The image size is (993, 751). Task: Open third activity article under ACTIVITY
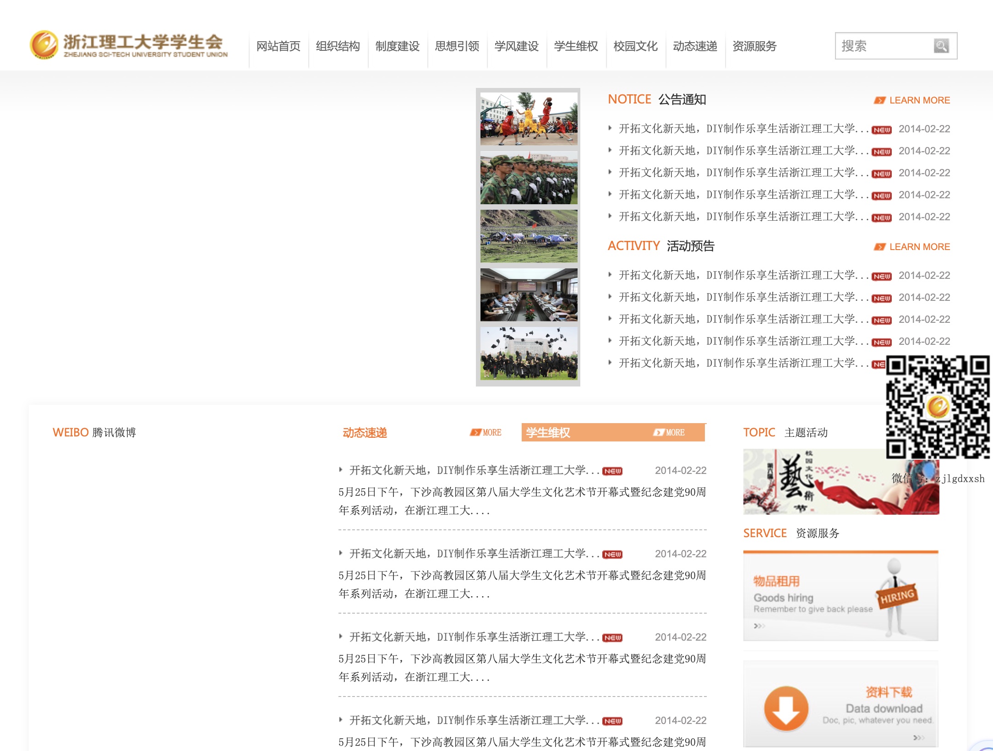tap(744, 319)
